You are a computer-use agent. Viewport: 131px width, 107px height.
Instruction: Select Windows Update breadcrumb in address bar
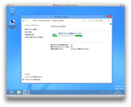coord(58,21)
